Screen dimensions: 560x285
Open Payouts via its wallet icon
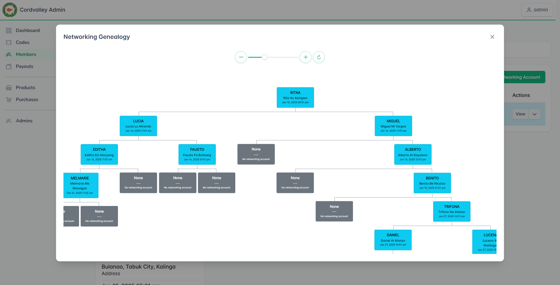click(x=9, y=66)
